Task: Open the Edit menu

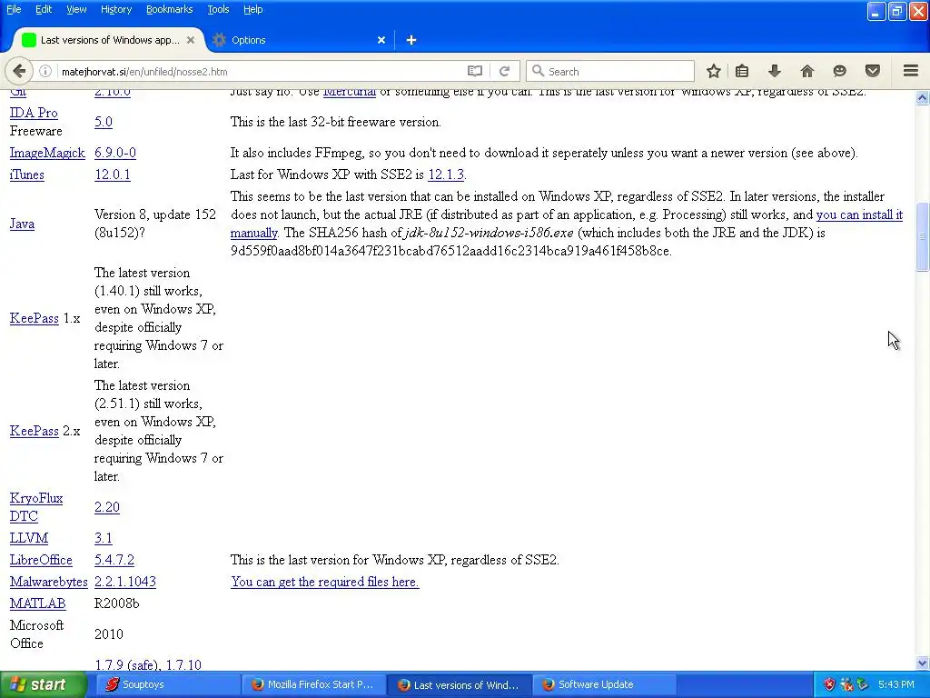Action: pyautogui.click(x=44, y=9)
